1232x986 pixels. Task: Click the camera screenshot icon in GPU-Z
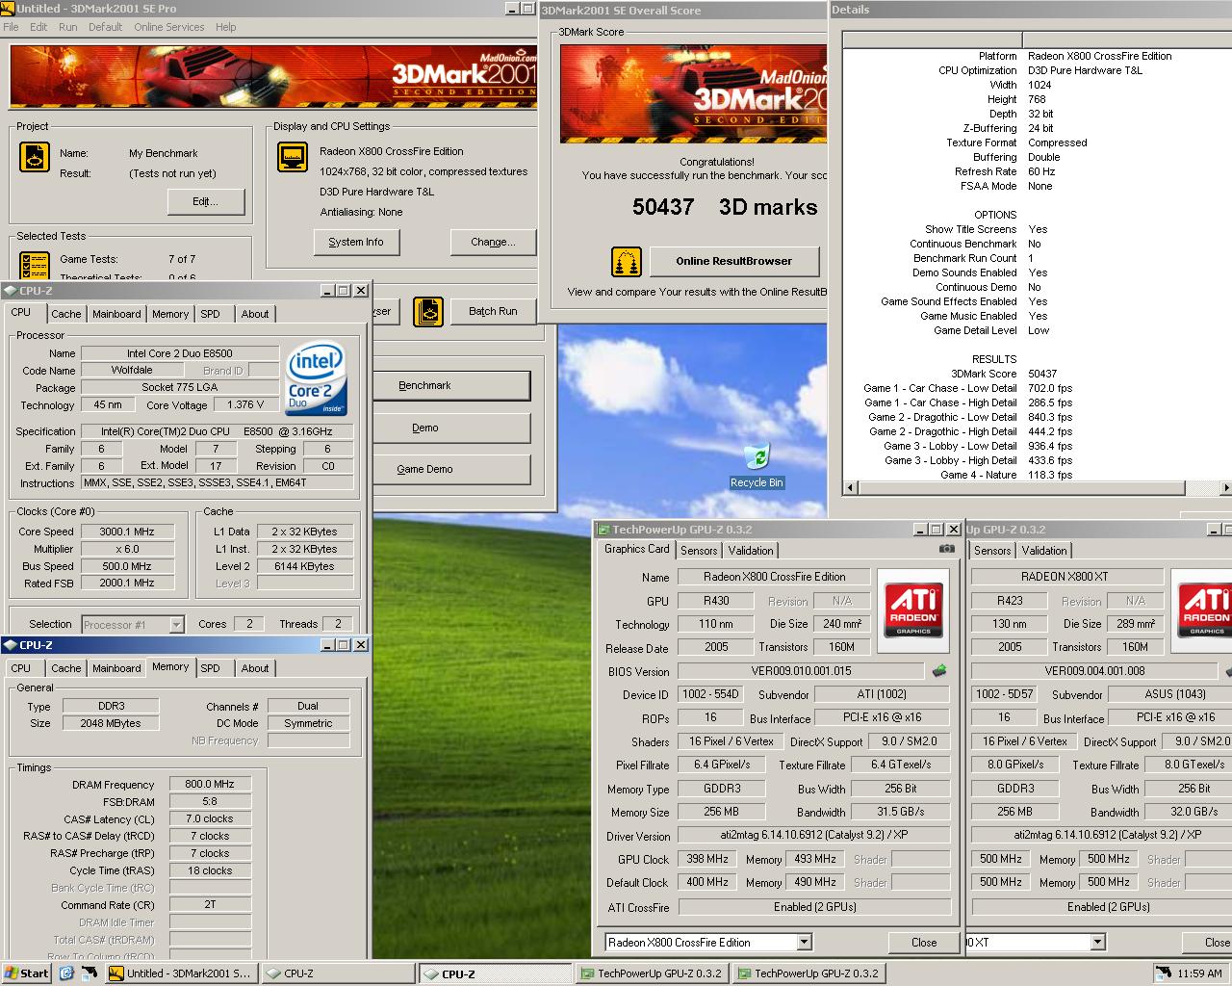tap(947, 549)
